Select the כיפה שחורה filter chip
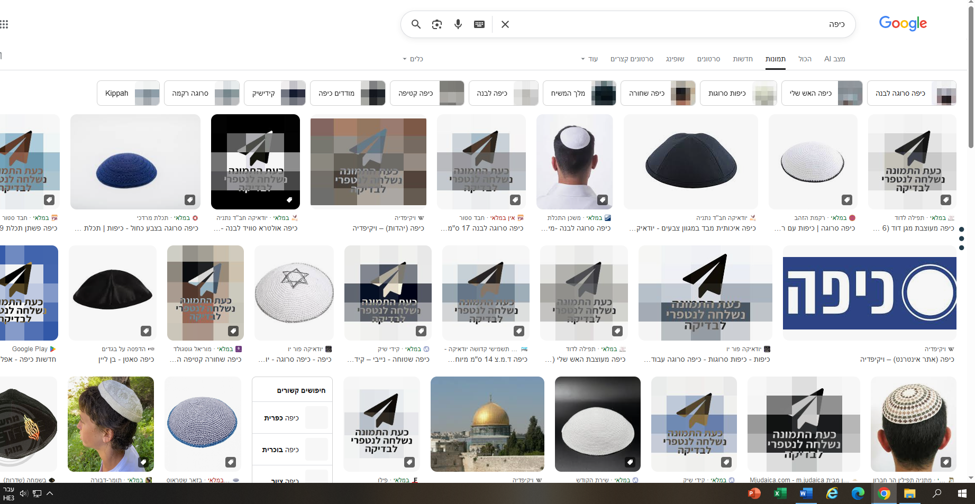Viewport: 975px width, 504px height. pos(658,93)
